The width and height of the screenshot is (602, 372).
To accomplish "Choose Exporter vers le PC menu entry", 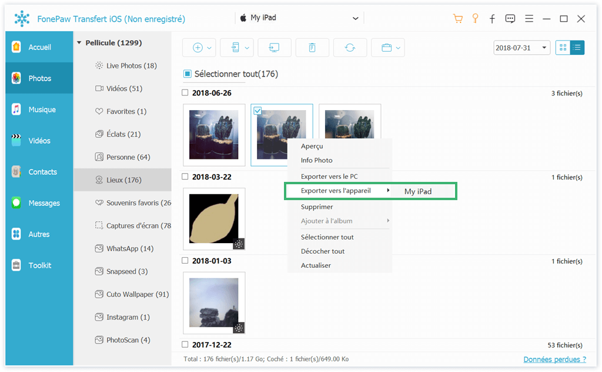I will [329, 177].
